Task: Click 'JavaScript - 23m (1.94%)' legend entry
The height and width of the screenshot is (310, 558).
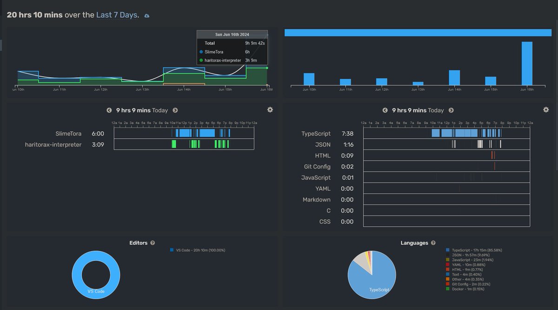Action: click(472, 260)
